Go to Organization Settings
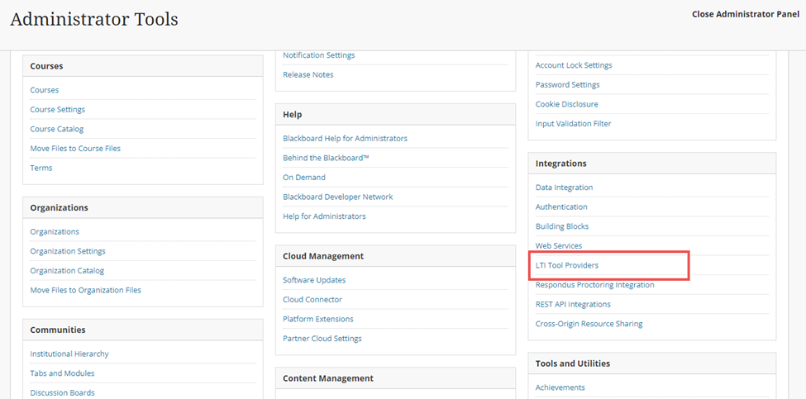Viewport: 806px width, 399px height. point(68,251)
